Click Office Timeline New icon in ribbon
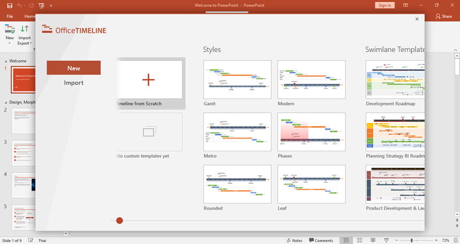 10,29
